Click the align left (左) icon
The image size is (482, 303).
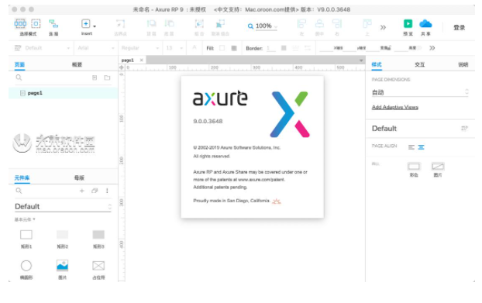pyautogui.click(x=301, y=24)
